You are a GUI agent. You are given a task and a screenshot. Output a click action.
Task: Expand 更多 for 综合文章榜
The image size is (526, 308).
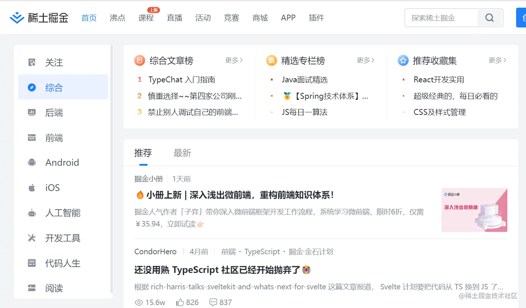click(234, 61)
